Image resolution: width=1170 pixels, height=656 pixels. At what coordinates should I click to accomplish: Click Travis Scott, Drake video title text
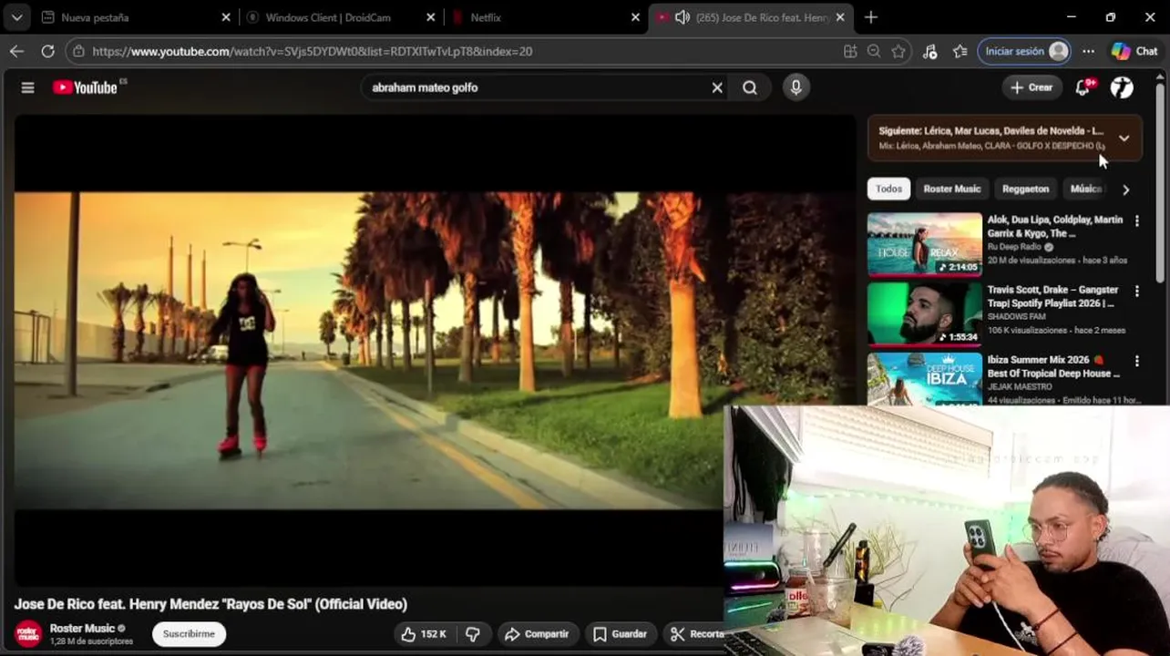1052,296
